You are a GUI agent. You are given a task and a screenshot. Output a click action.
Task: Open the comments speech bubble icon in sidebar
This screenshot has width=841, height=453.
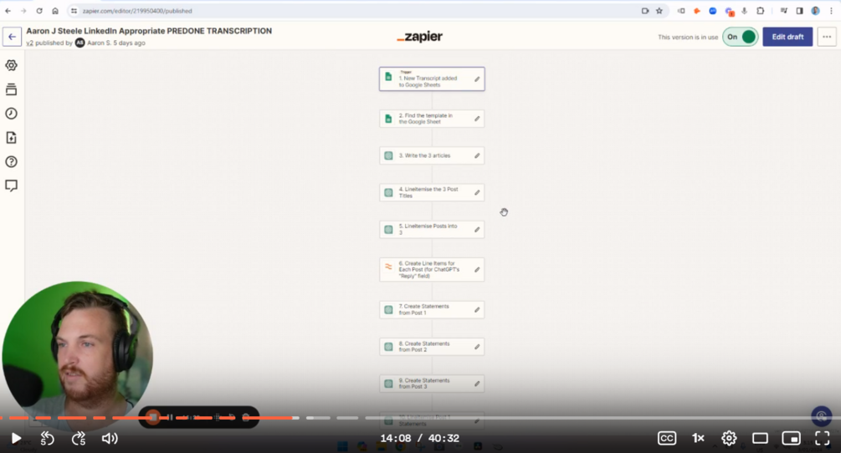click(x=11, y=186)
